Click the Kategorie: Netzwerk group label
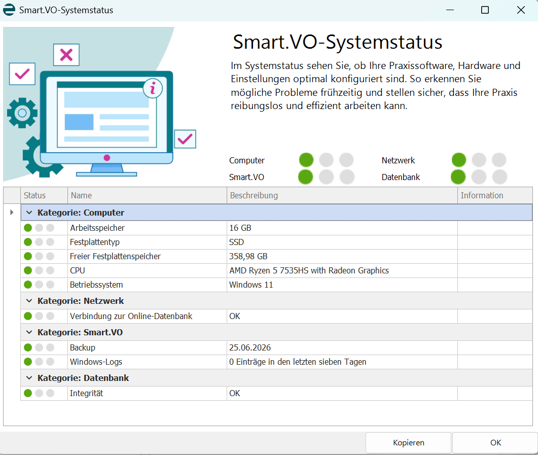This screenshot has width=538, height=455. [x=81, y=301]
